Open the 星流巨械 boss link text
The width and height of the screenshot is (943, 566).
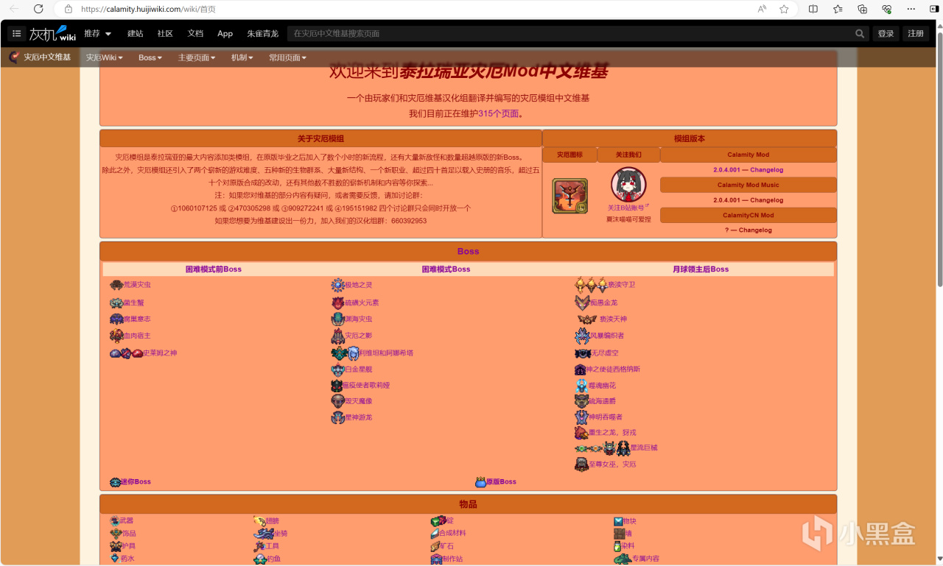click(x=644, y=448)
